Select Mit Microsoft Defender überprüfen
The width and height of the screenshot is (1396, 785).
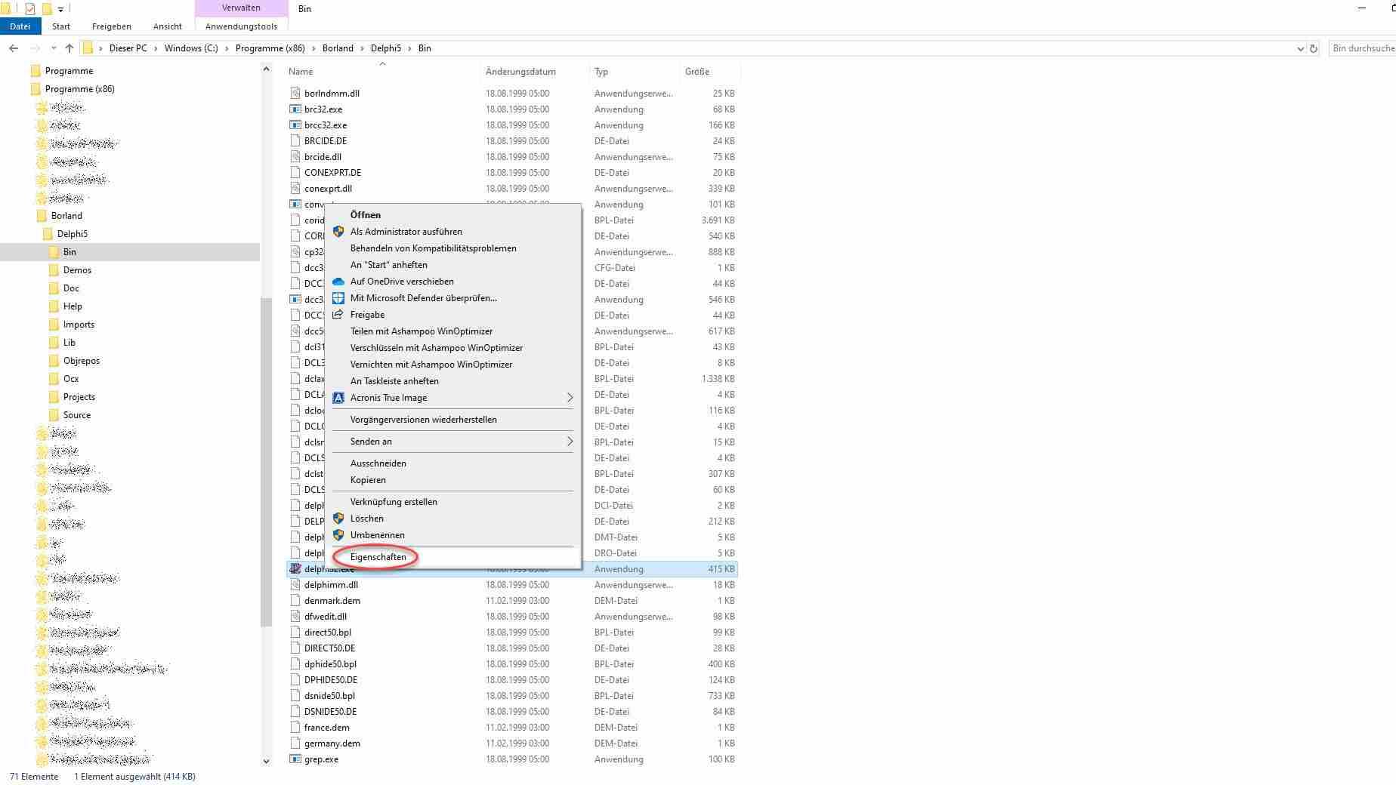pyautogui.click(x=453, y=298)
